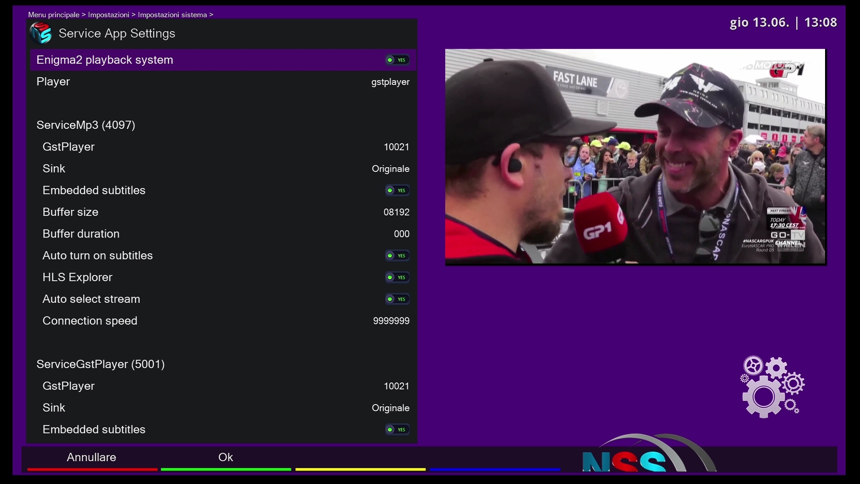
Task: Toggle ServiceGstPlayer Embedded subtitles switch
Action: pyautogui.click(x=397, y=430)
